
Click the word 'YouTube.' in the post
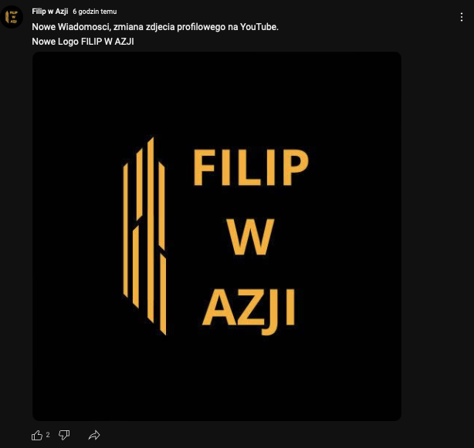point(259,27)
